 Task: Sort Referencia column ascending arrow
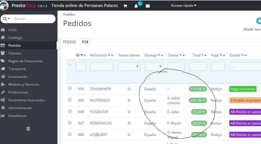[x=112, y=55]
